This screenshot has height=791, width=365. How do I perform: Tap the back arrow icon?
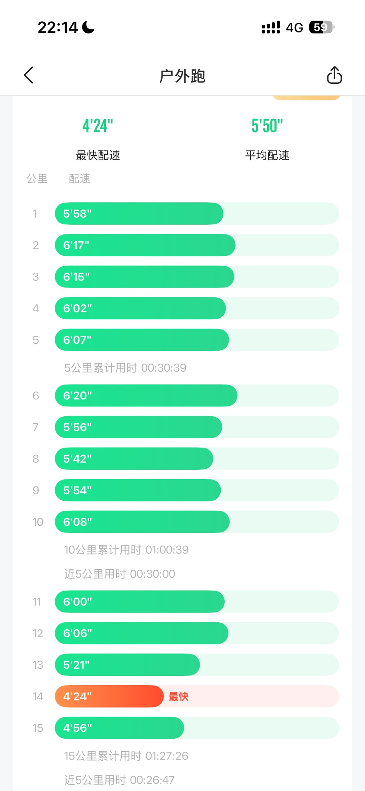coord(29,75)
